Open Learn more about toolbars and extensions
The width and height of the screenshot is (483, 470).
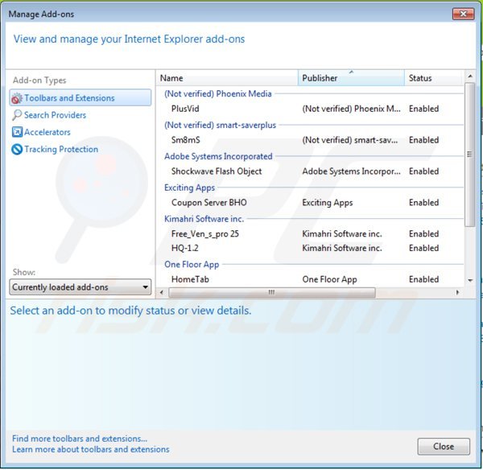91,449
